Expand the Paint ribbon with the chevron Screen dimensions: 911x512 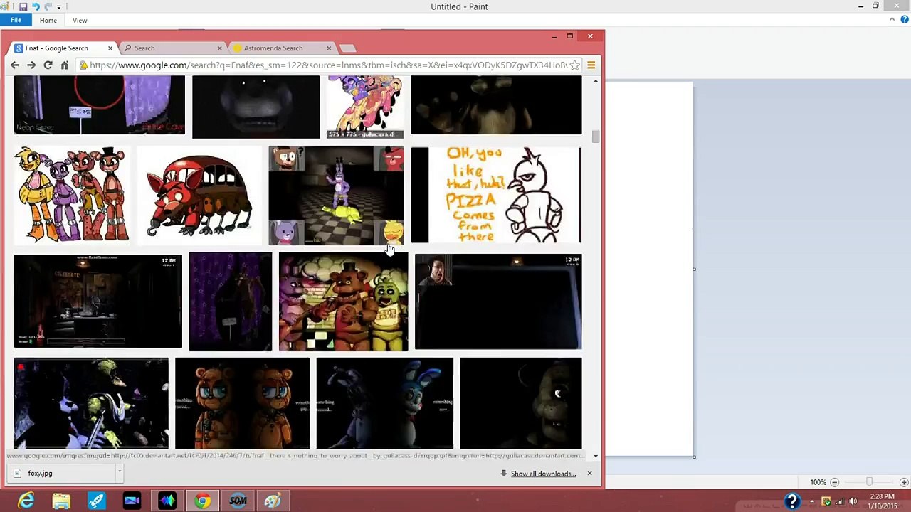click(892, 20)
